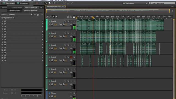Open the effects panel options menu
176x99 pixels.
coord(41,7)
